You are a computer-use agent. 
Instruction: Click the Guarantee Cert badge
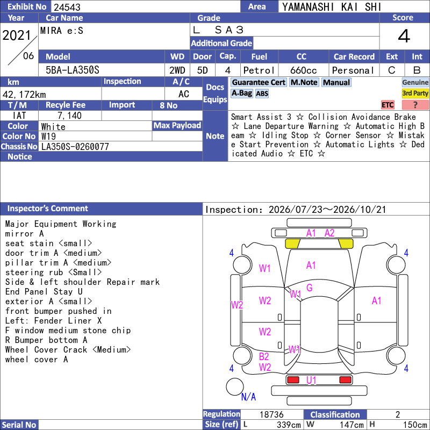coord(259,82)
